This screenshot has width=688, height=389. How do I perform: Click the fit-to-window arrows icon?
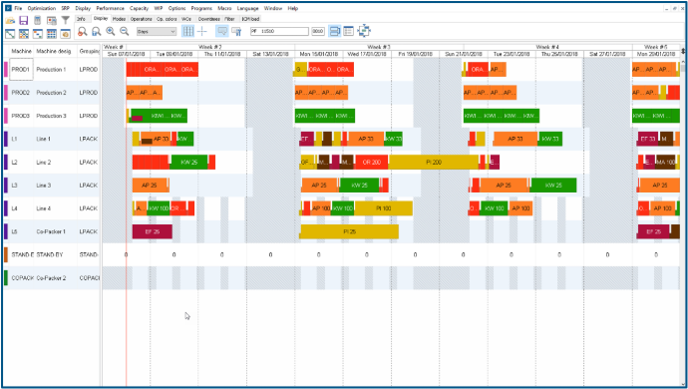pos(364,31)
